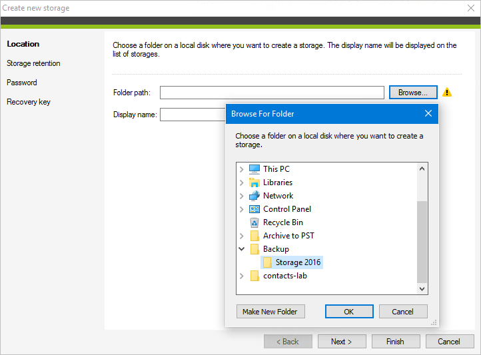Click the Backup folder icon
Screen dimensions: 481x355
pyautogui.click(x=254, y=249)
